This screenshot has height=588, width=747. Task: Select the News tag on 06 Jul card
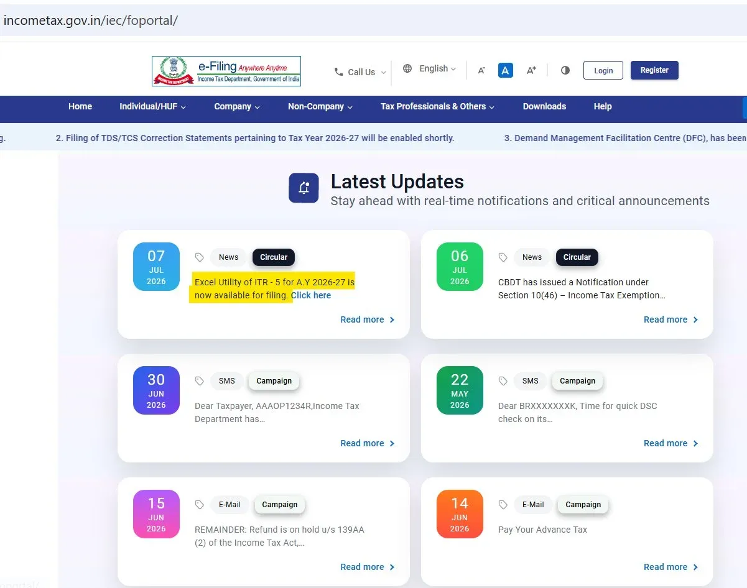click(532, 257)
